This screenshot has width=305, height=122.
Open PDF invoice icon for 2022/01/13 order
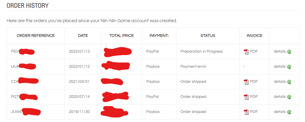pyautogui.click(x=246, y=52)
